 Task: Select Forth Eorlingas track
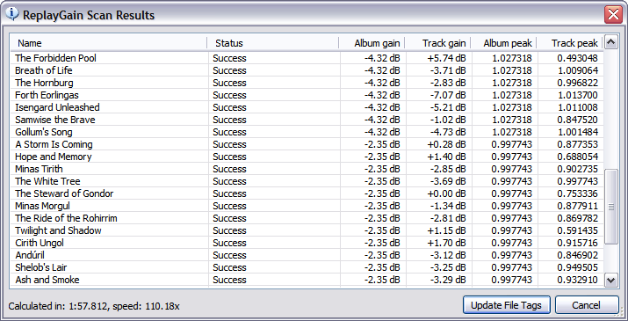tap(307, 95)
